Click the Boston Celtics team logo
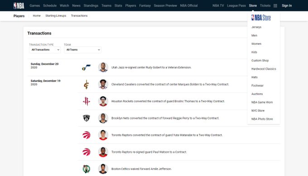The height and width of the screenshot is (176, 308). (x=86, y=169)
